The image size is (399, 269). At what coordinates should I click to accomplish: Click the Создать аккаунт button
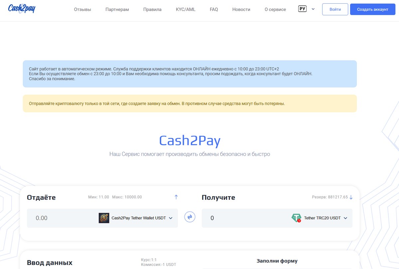pos(372,9)
